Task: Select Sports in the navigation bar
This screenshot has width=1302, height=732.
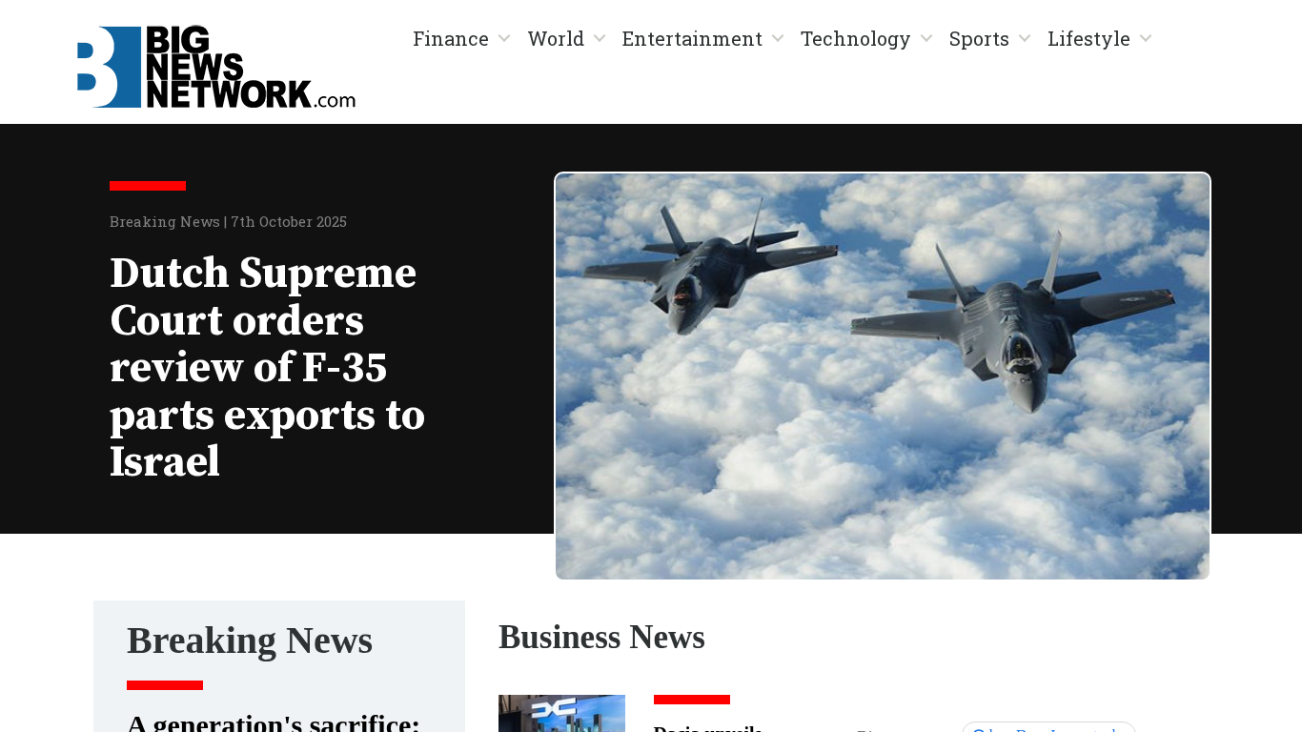Action: pyautogui.click(x=979, y=39)
